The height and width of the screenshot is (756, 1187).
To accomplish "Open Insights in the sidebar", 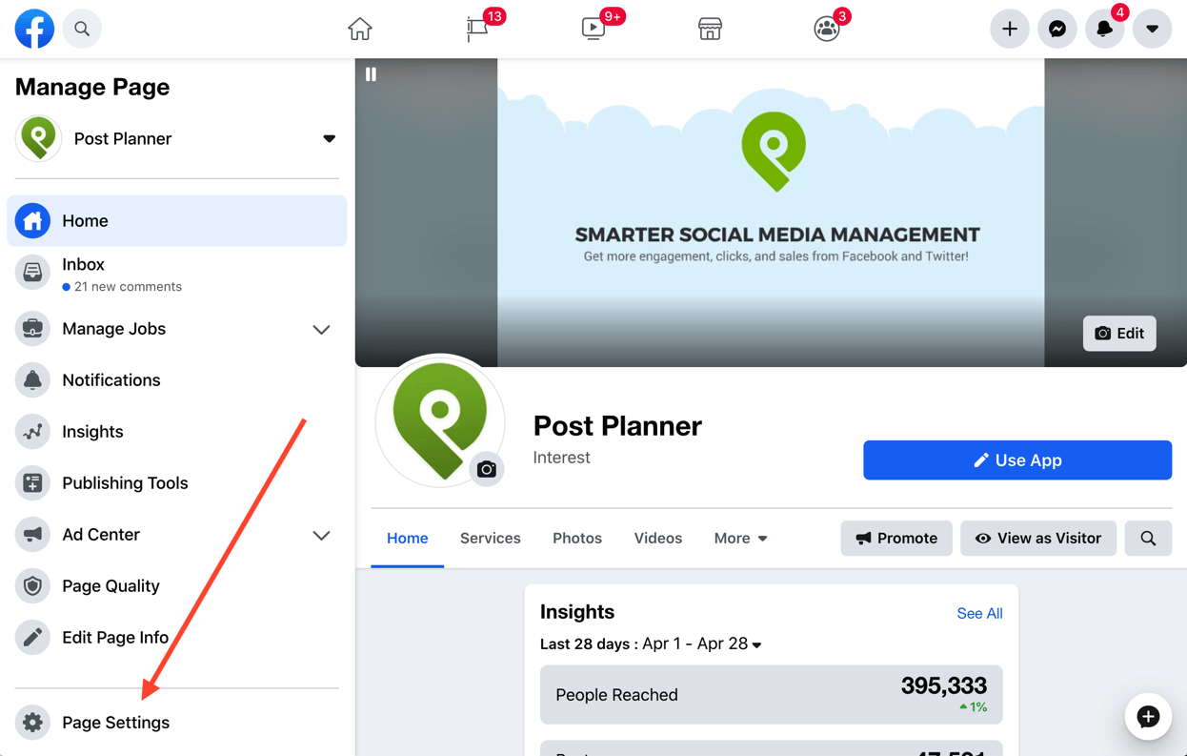I will pos(177,432).
